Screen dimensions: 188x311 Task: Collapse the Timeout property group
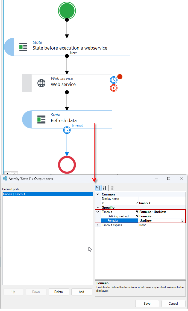pos(98,212)
